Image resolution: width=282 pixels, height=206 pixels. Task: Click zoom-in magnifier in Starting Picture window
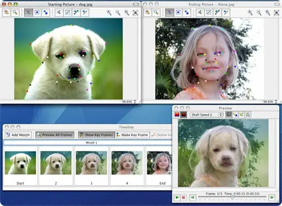pos(109,12)
